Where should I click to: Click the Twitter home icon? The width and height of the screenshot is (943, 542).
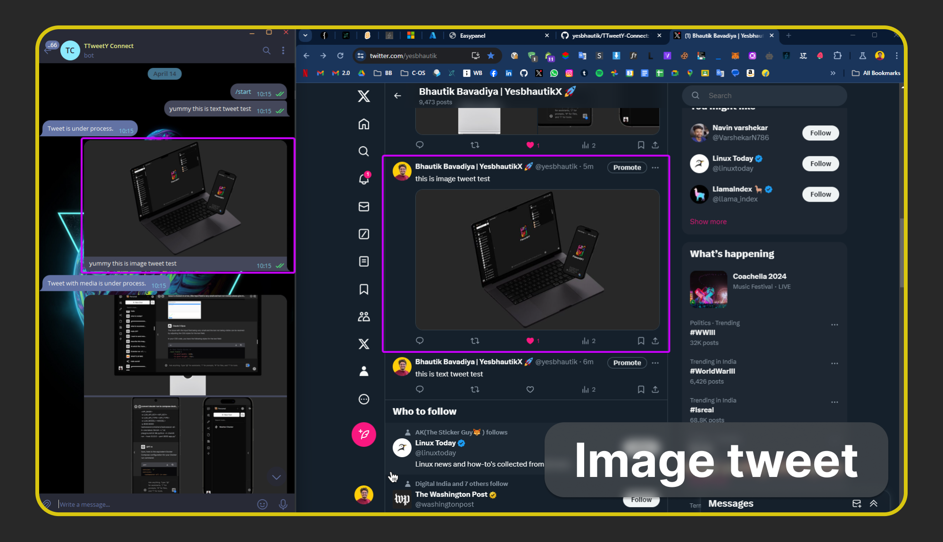pyautogui.click(x=364, y=124)
